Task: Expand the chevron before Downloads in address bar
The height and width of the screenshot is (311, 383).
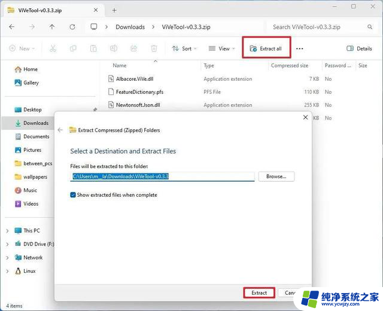Action: pos(107,27)
